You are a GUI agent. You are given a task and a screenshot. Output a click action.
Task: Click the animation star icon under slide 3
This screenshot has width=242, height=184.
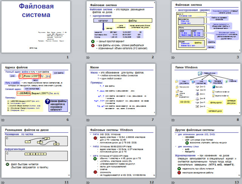pos(172,57)
